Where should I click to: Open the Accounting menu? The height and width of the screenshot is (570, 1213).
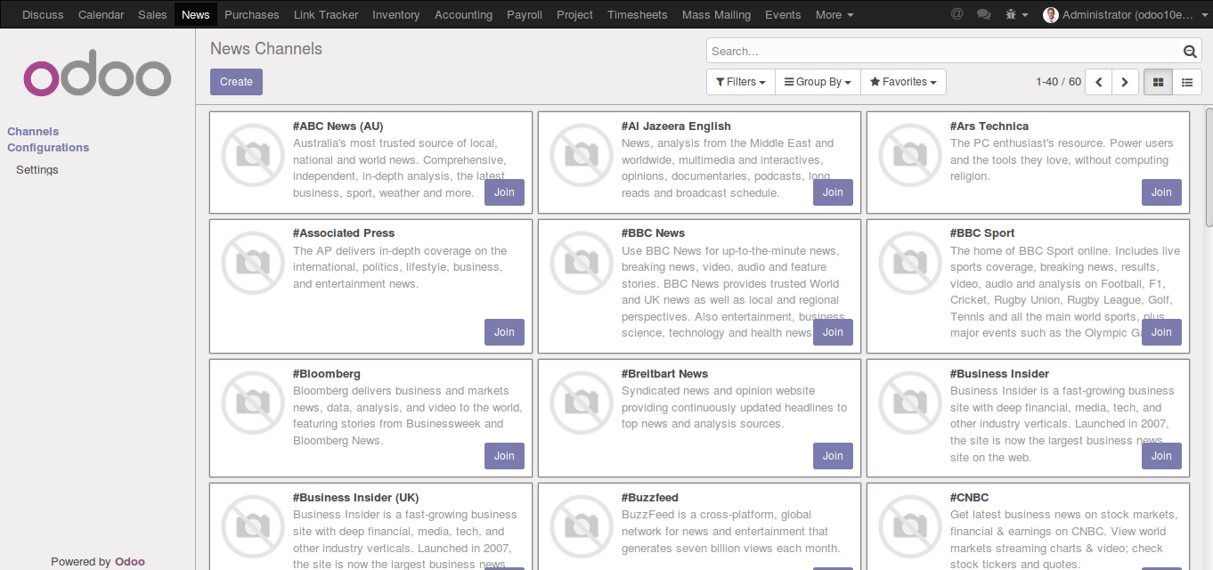pyautogui.click(x=463, y=14)
